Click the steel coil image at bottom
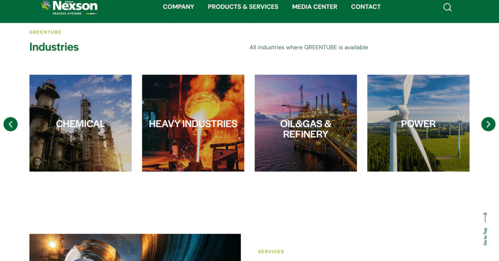 coord(134,247)
